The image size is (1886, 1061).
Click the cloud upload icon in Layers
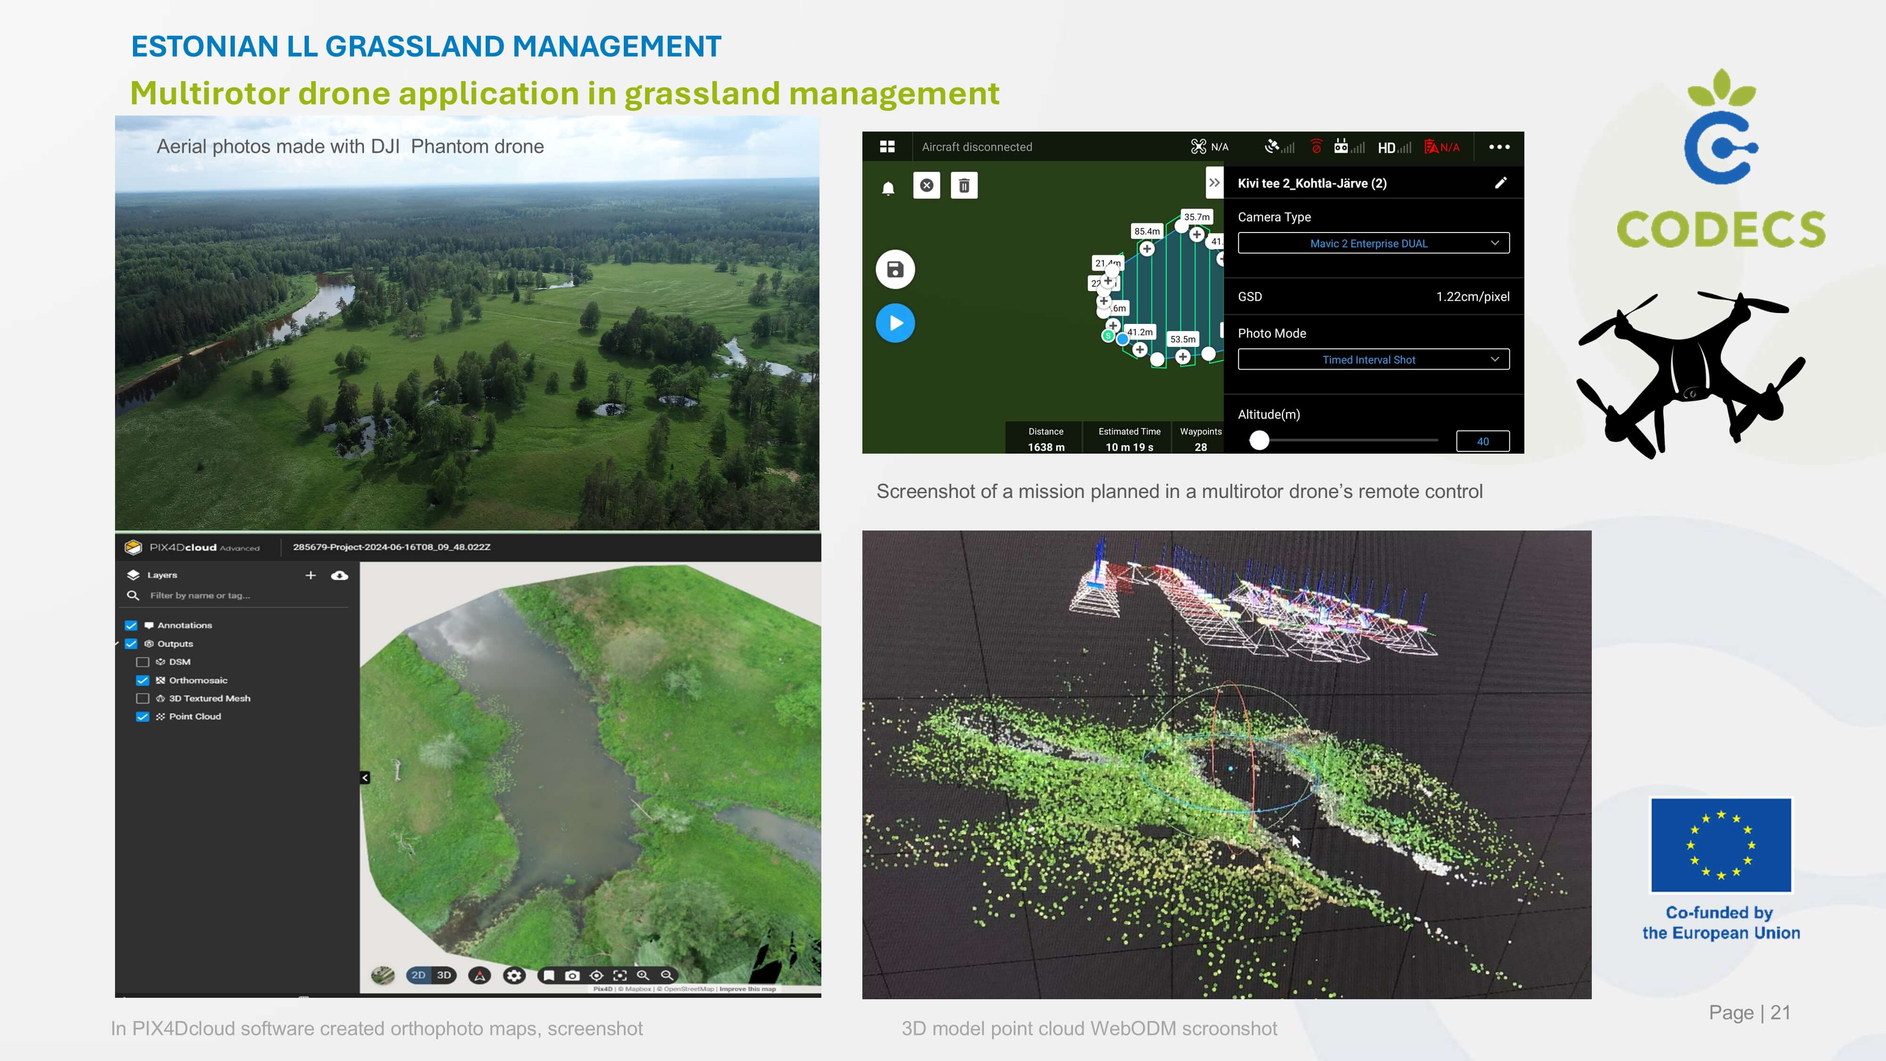(339, 575)
